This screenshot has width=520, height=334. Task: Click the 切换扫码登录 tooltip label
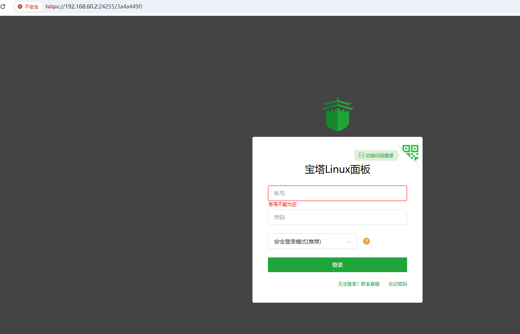coord(380,156)
